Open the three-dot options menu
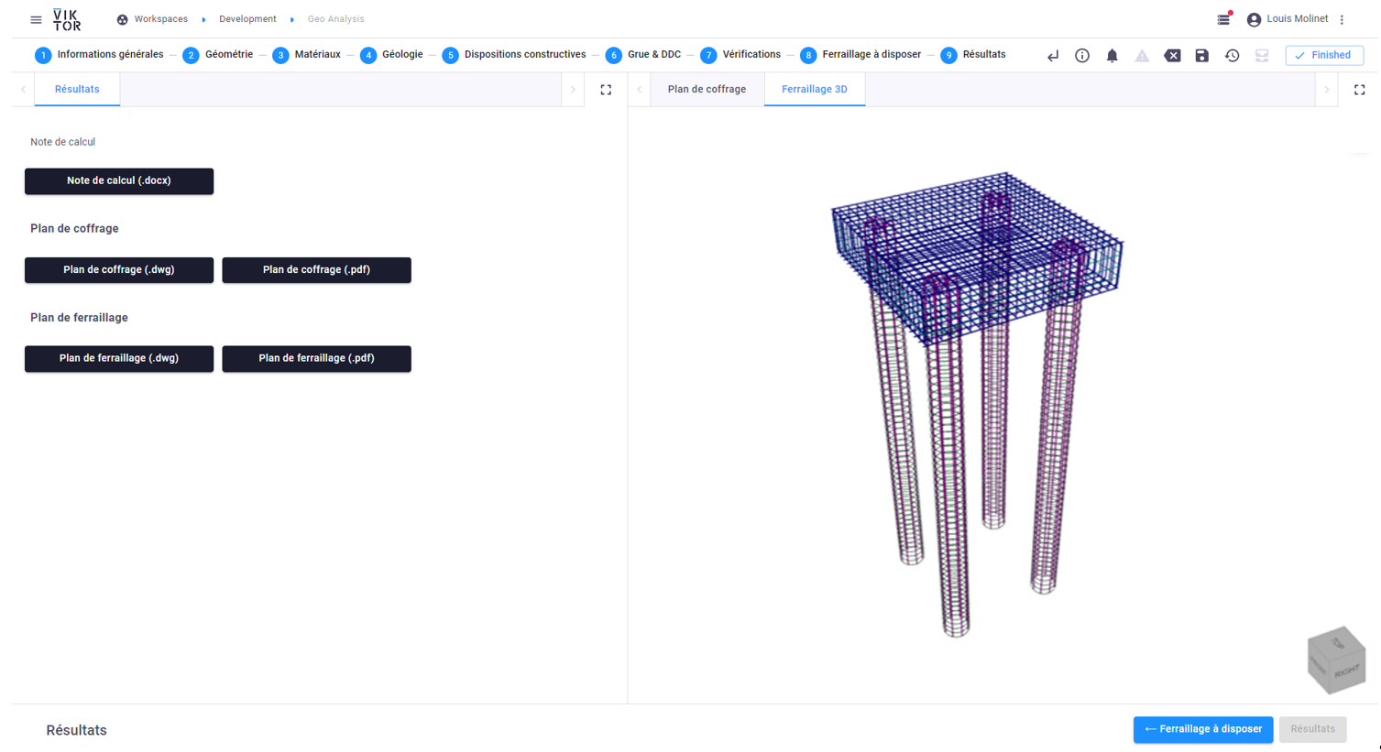Viewport: 1381px width, 752px height. click(x=1341, y=18)
